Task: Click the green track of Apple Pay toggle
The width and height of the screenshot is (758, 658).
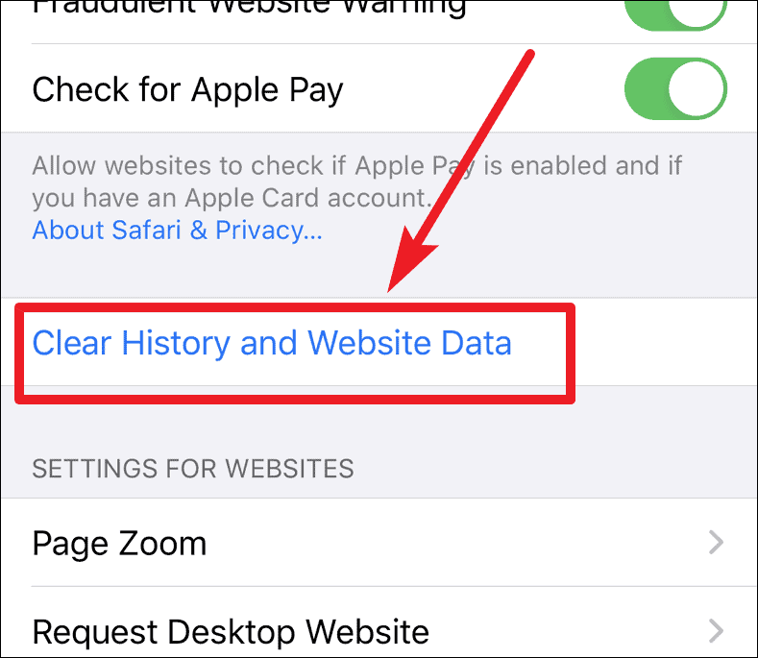Action: pyautogui.click(x=646, y=89)
